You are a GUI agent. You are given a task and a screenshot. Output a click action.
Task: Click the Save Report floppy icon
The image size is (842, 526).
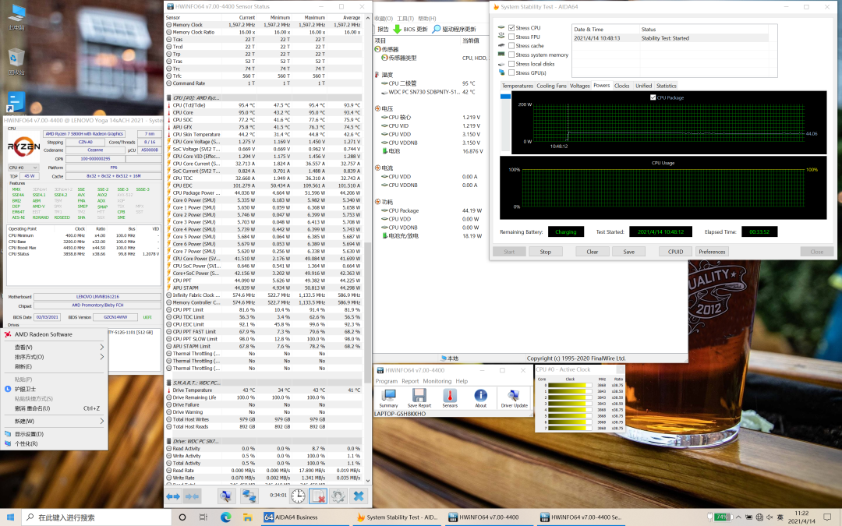pyautogui.click(x=419, y=397)
